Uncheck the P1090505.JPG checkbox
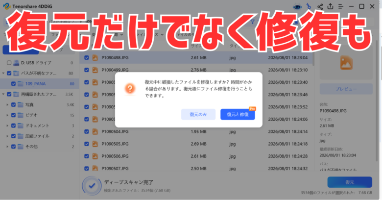 (x=87, y=144)
